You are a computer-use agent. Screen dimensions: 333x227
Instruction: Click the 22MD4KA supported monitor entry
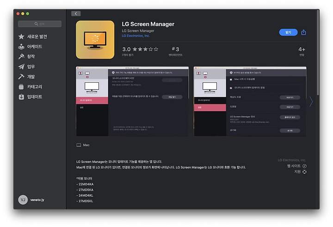click(86, 184)
